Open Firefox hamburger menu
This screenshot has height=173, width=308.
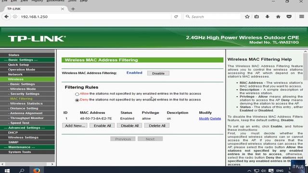(x=302, y=17)
